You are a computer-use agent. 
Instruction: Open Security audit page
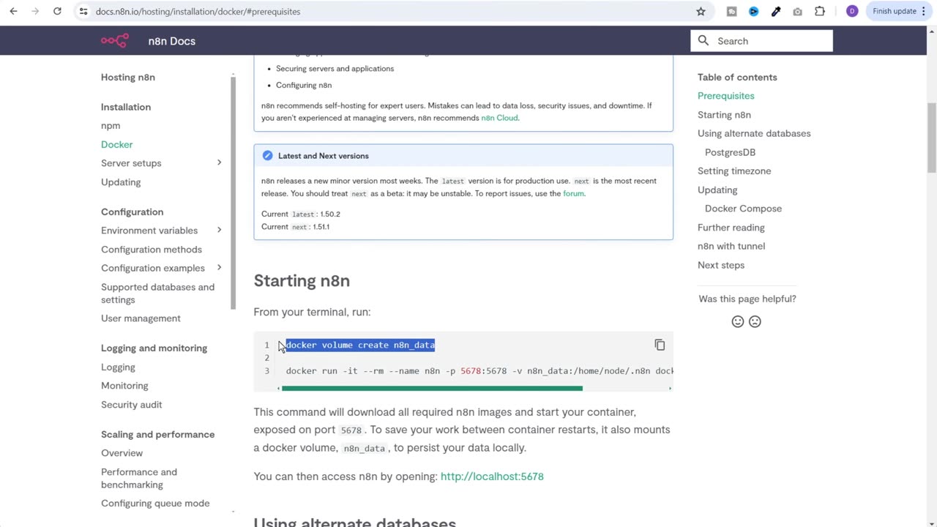pos(132,404)
